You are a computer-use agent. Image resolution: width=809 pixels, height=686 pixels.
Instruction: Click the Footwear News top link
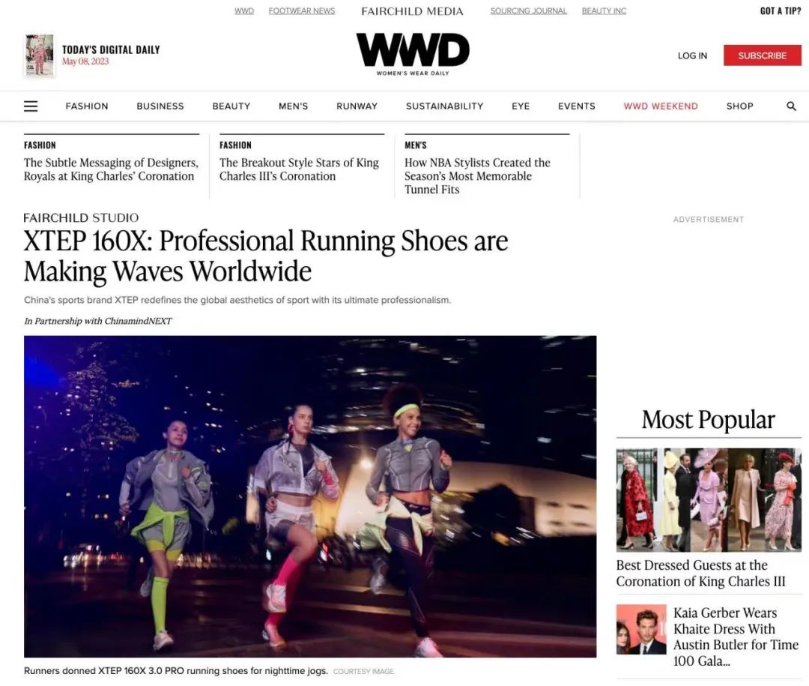pos(302,11)
